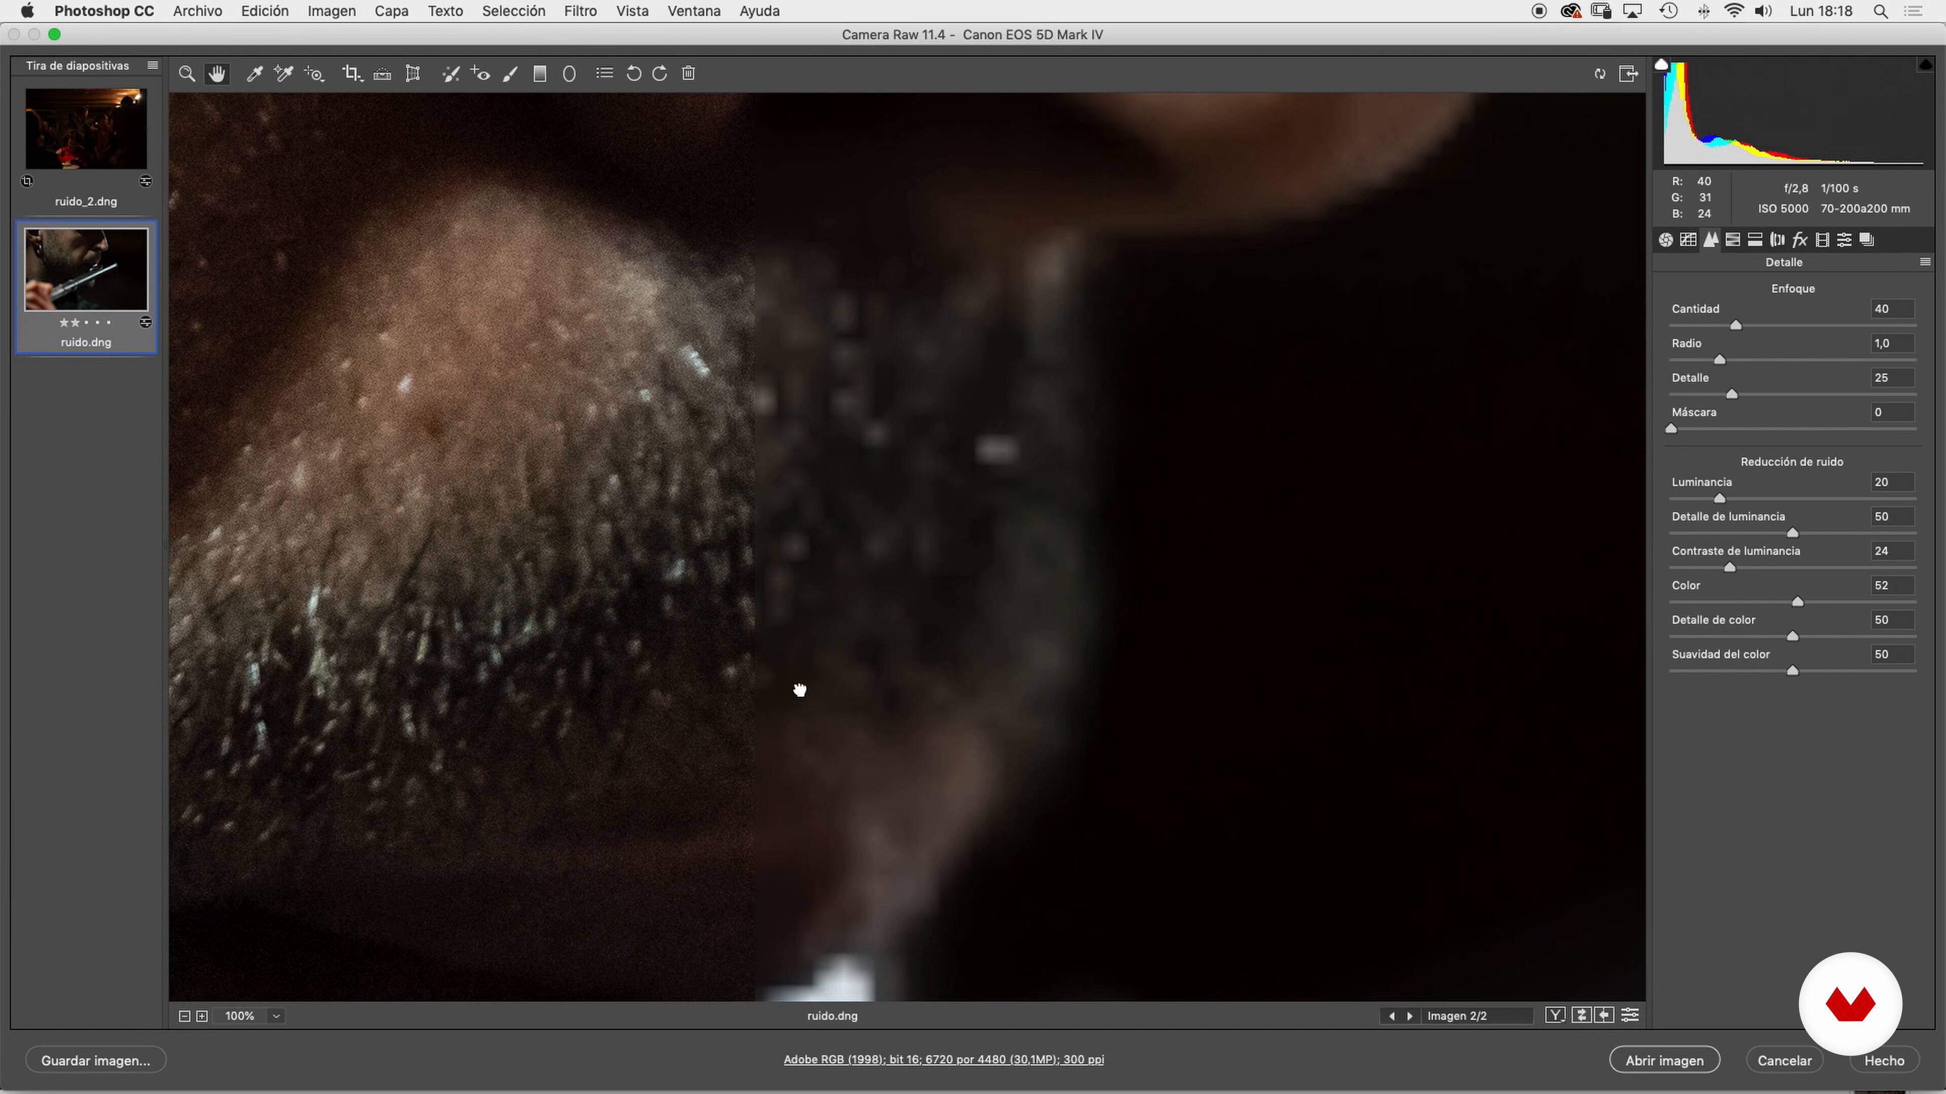Select the Red Eye Removal tool

point(481,74)
